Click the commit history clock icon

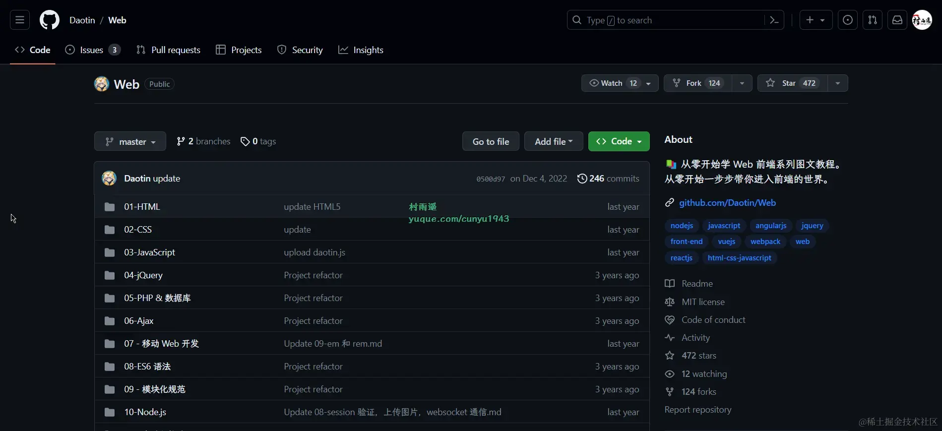pos(582,179)
